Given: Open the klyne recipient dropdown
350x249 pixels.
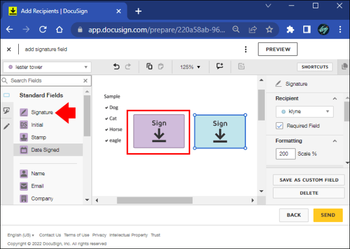Looking at the screenshot, I should coord(304,112).
